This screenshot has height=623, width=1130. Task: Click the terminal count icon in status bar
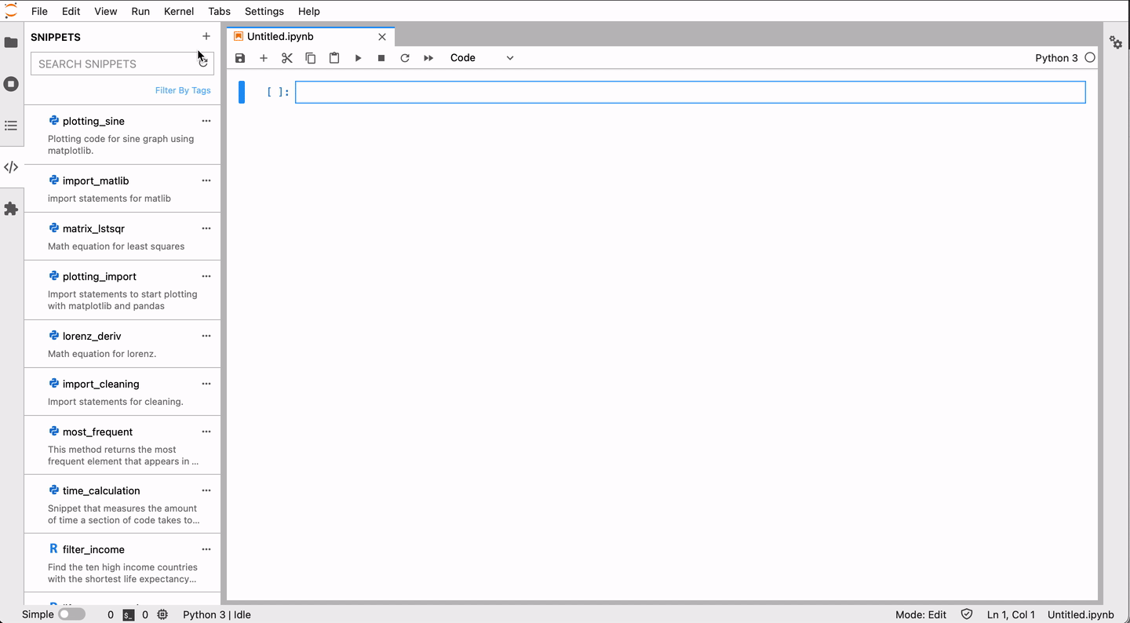click(x=129, y=615)
